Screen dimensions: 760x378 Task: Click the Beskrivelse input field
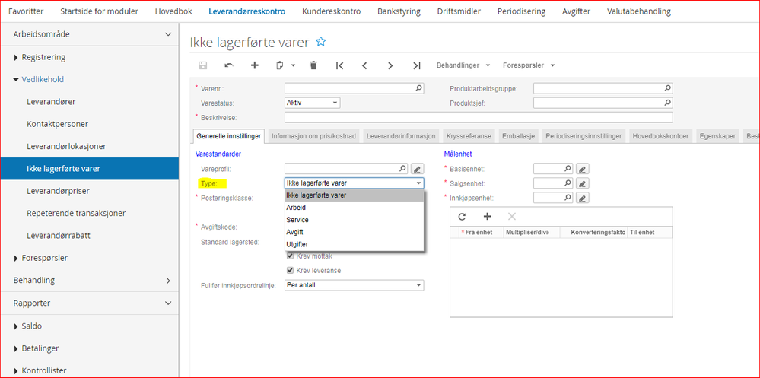(479, 117)
